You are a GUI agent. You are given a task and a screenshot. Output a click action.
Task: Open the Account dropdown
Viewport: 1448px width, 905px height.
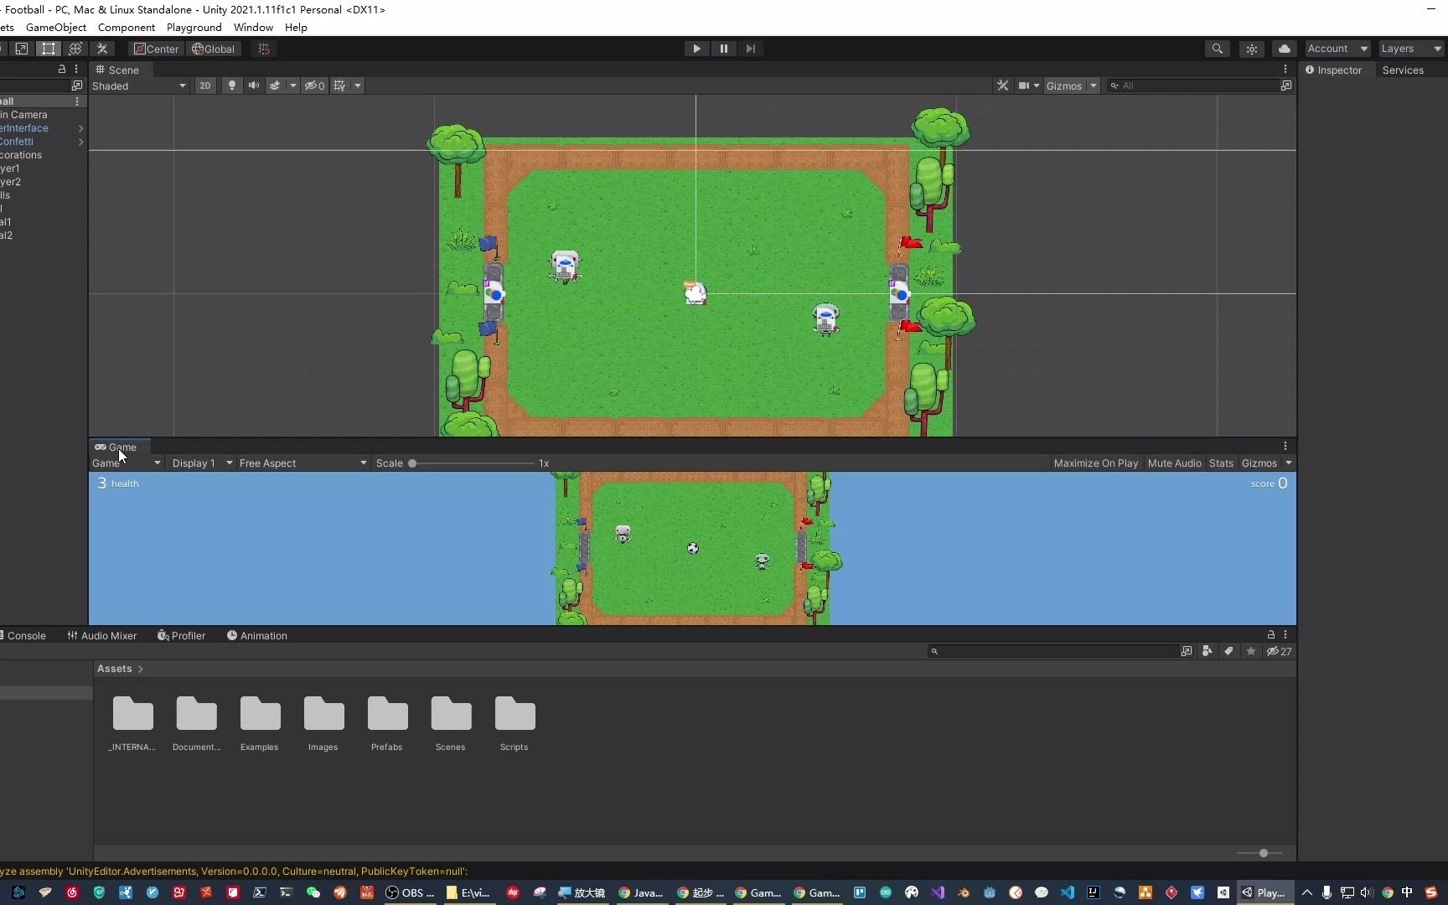point(1336,48)
